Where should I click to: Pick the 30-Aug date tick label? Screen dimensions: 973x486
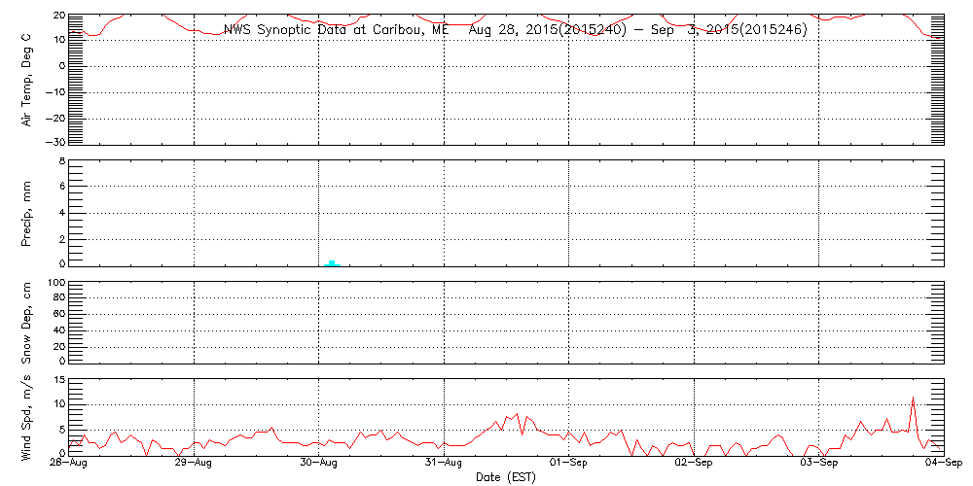tap(319, 465)
